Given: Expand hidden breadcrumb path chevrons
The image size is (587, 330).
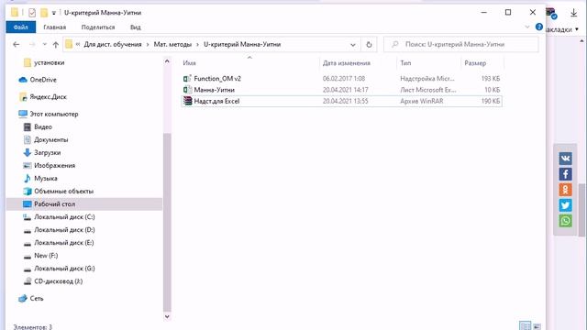Looking at the screenshot, I should point(78,44).
